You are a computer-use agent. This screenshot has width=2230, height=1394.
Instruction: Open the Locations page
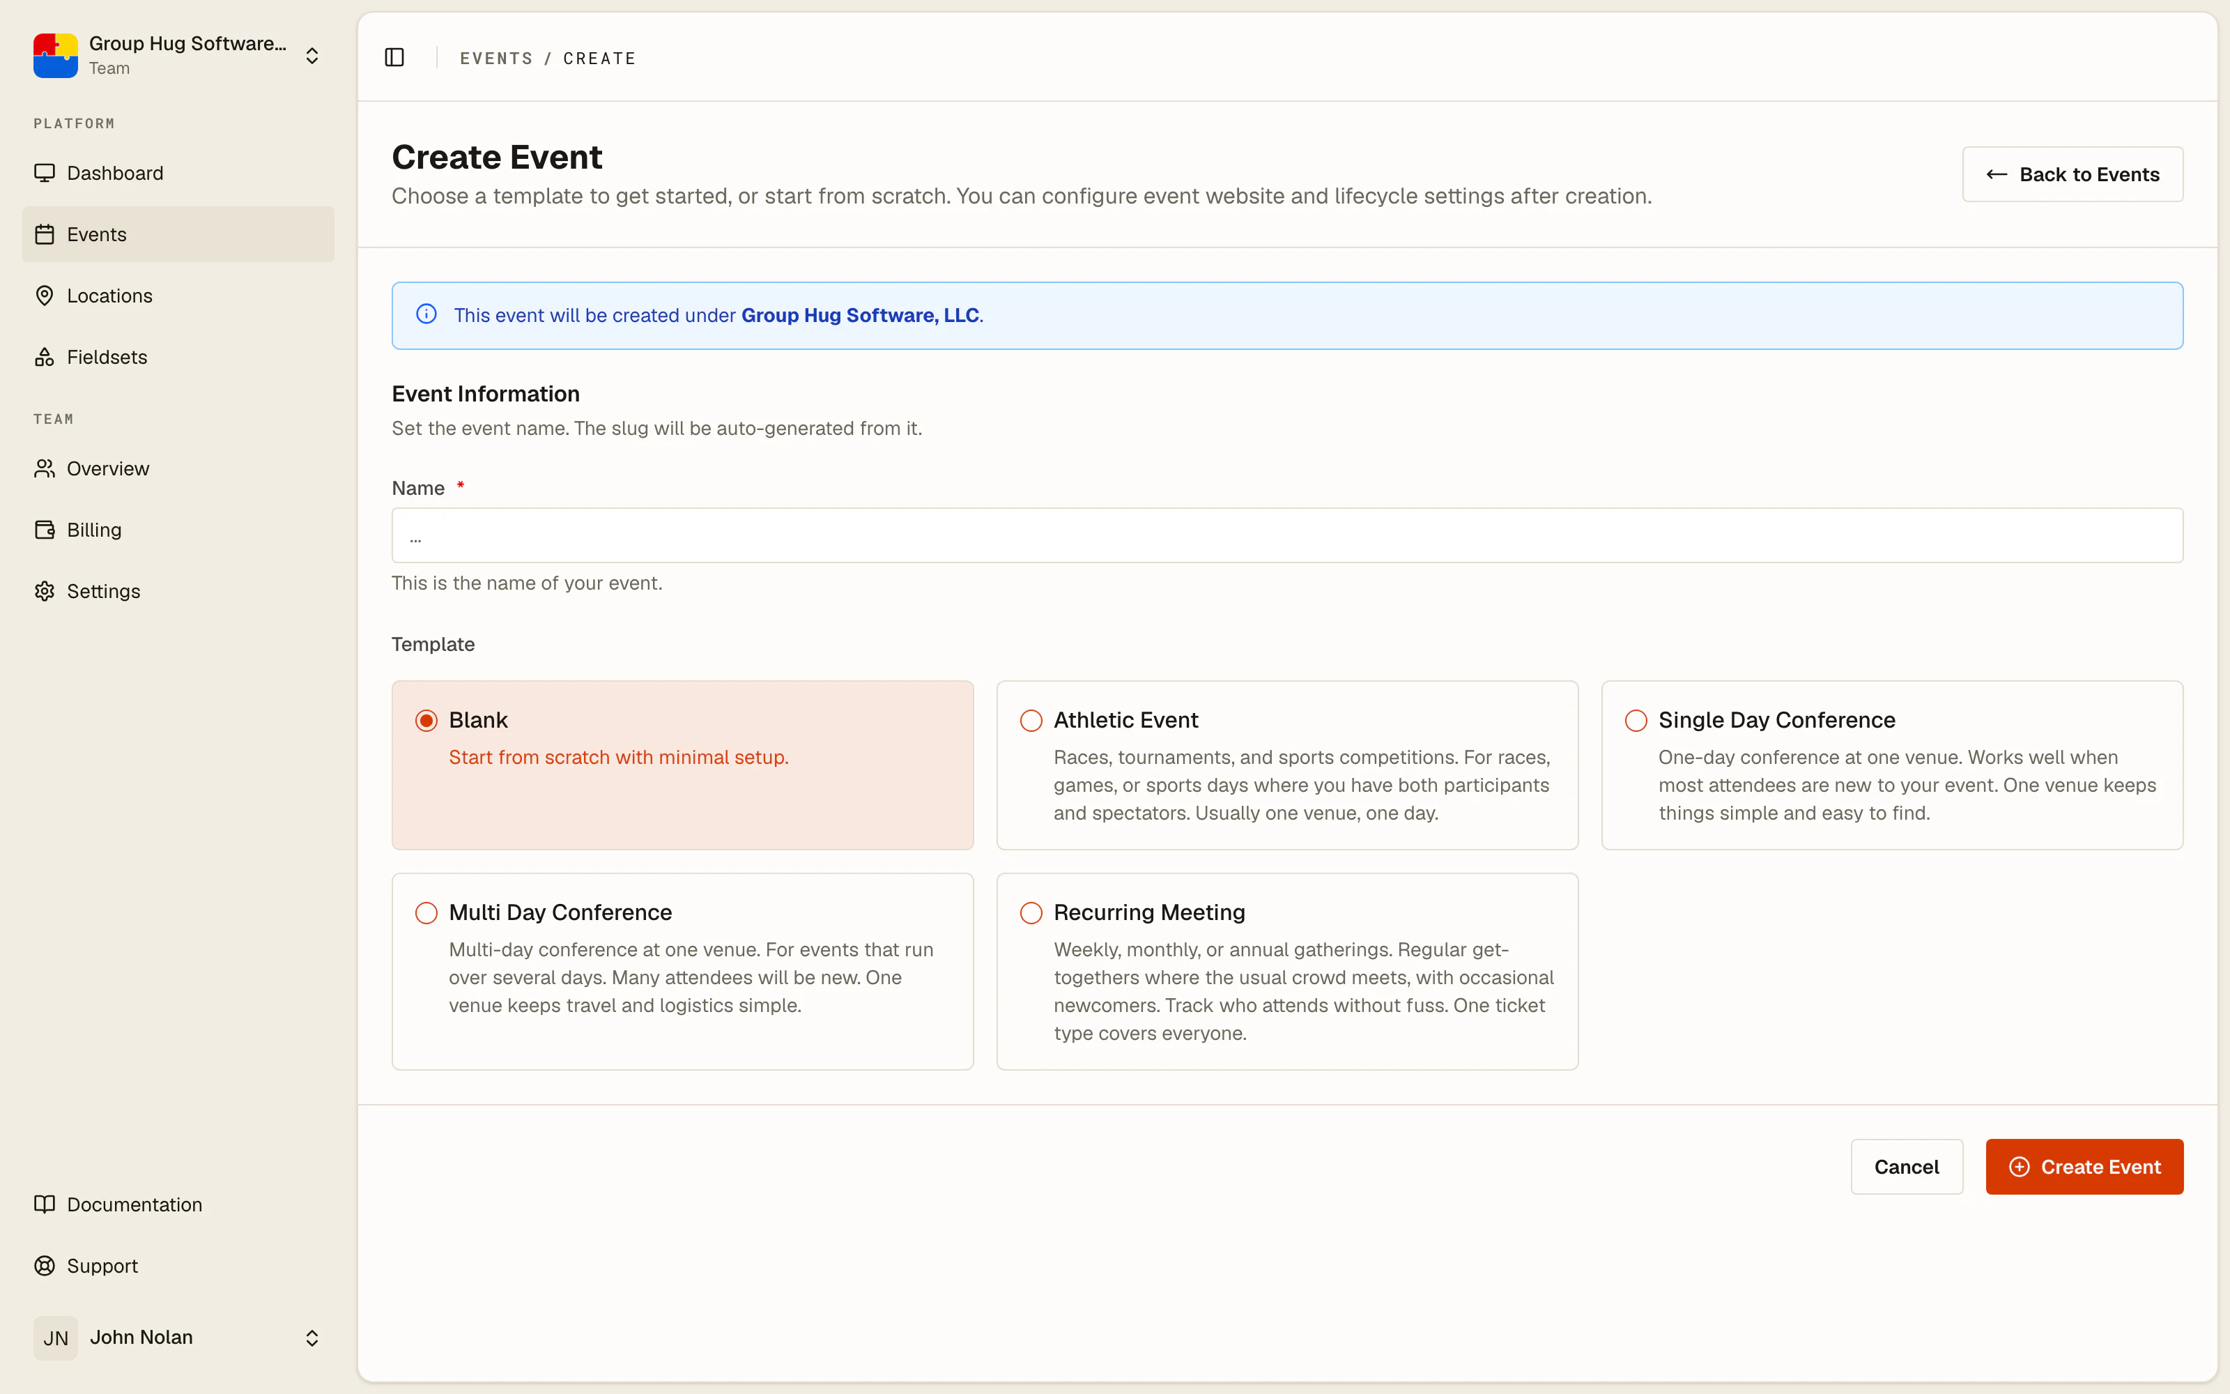178,296
